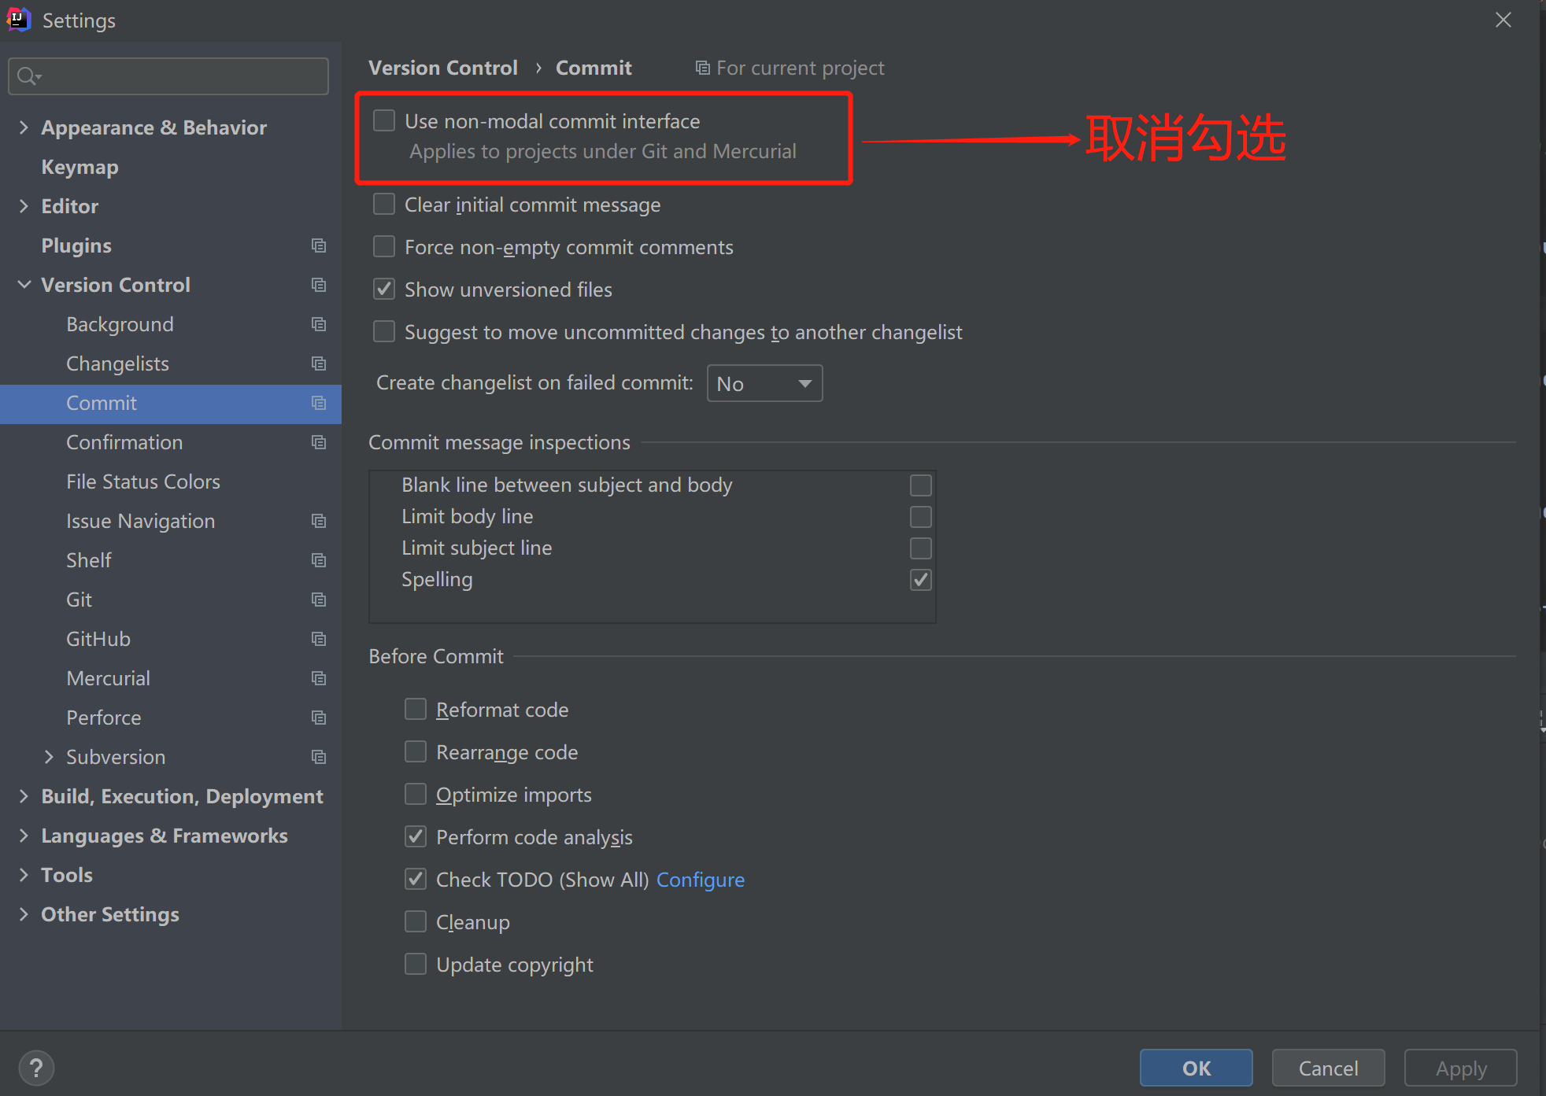
Task: Click project icon before 'For current project'
Action: point(702,68)
